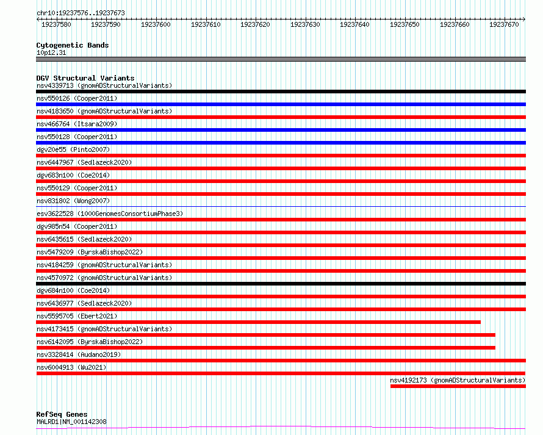Click the 10p12.31 band label
Image resolution: width=543 pixels, height=435 pixels.
pos(51,52)
